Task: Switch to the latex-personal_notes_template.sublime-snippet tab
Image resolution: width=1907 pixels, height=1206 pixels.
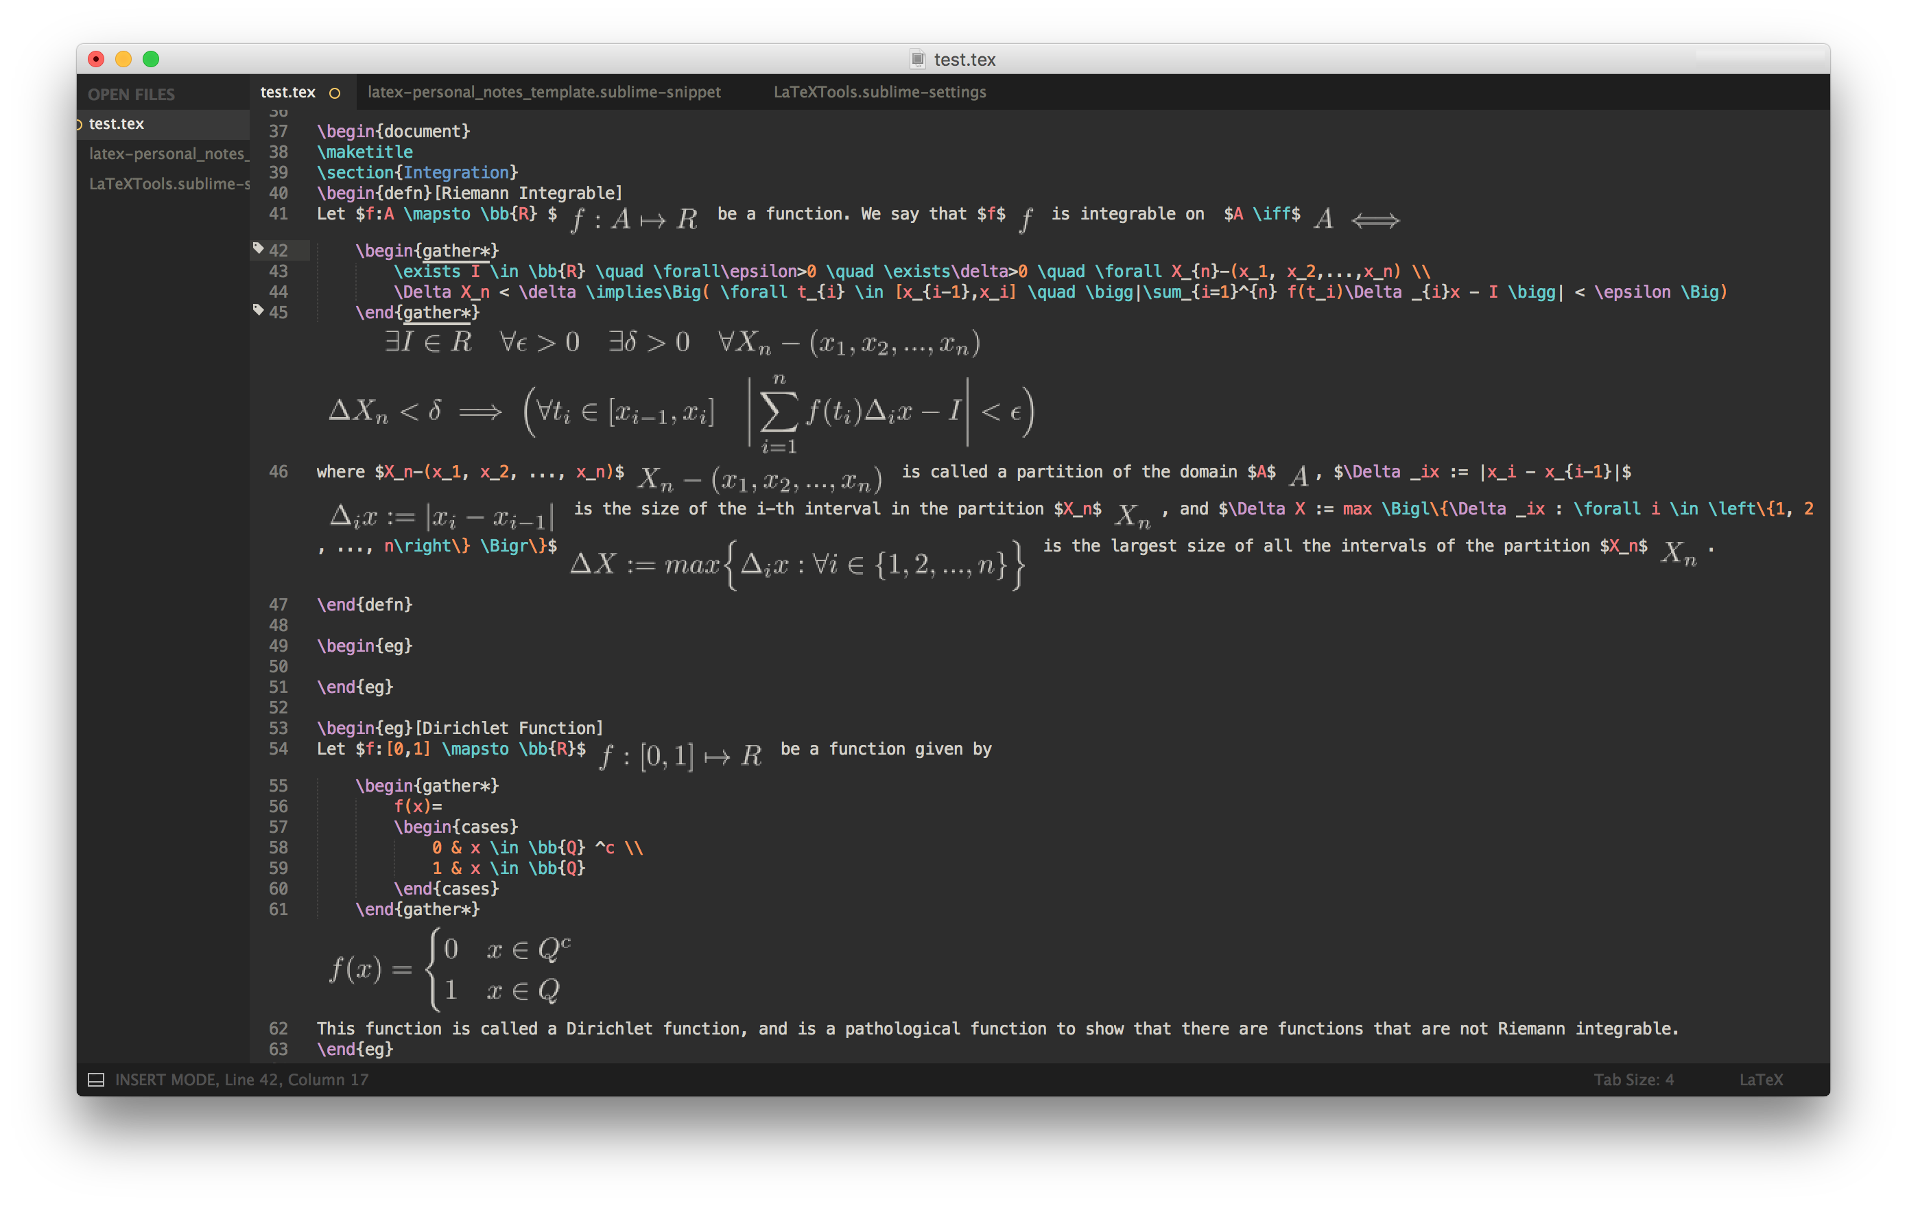Action: coord(543,92)
